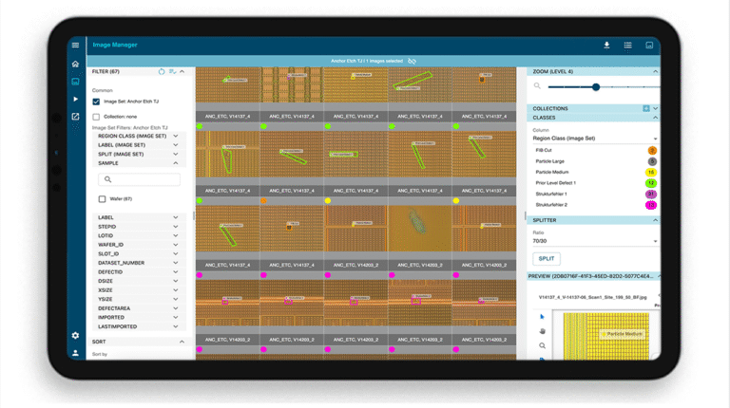The height and width of the screenshot is (408, 730).
Task: Open the hamburger navigation menu
Action: (75, 45)
